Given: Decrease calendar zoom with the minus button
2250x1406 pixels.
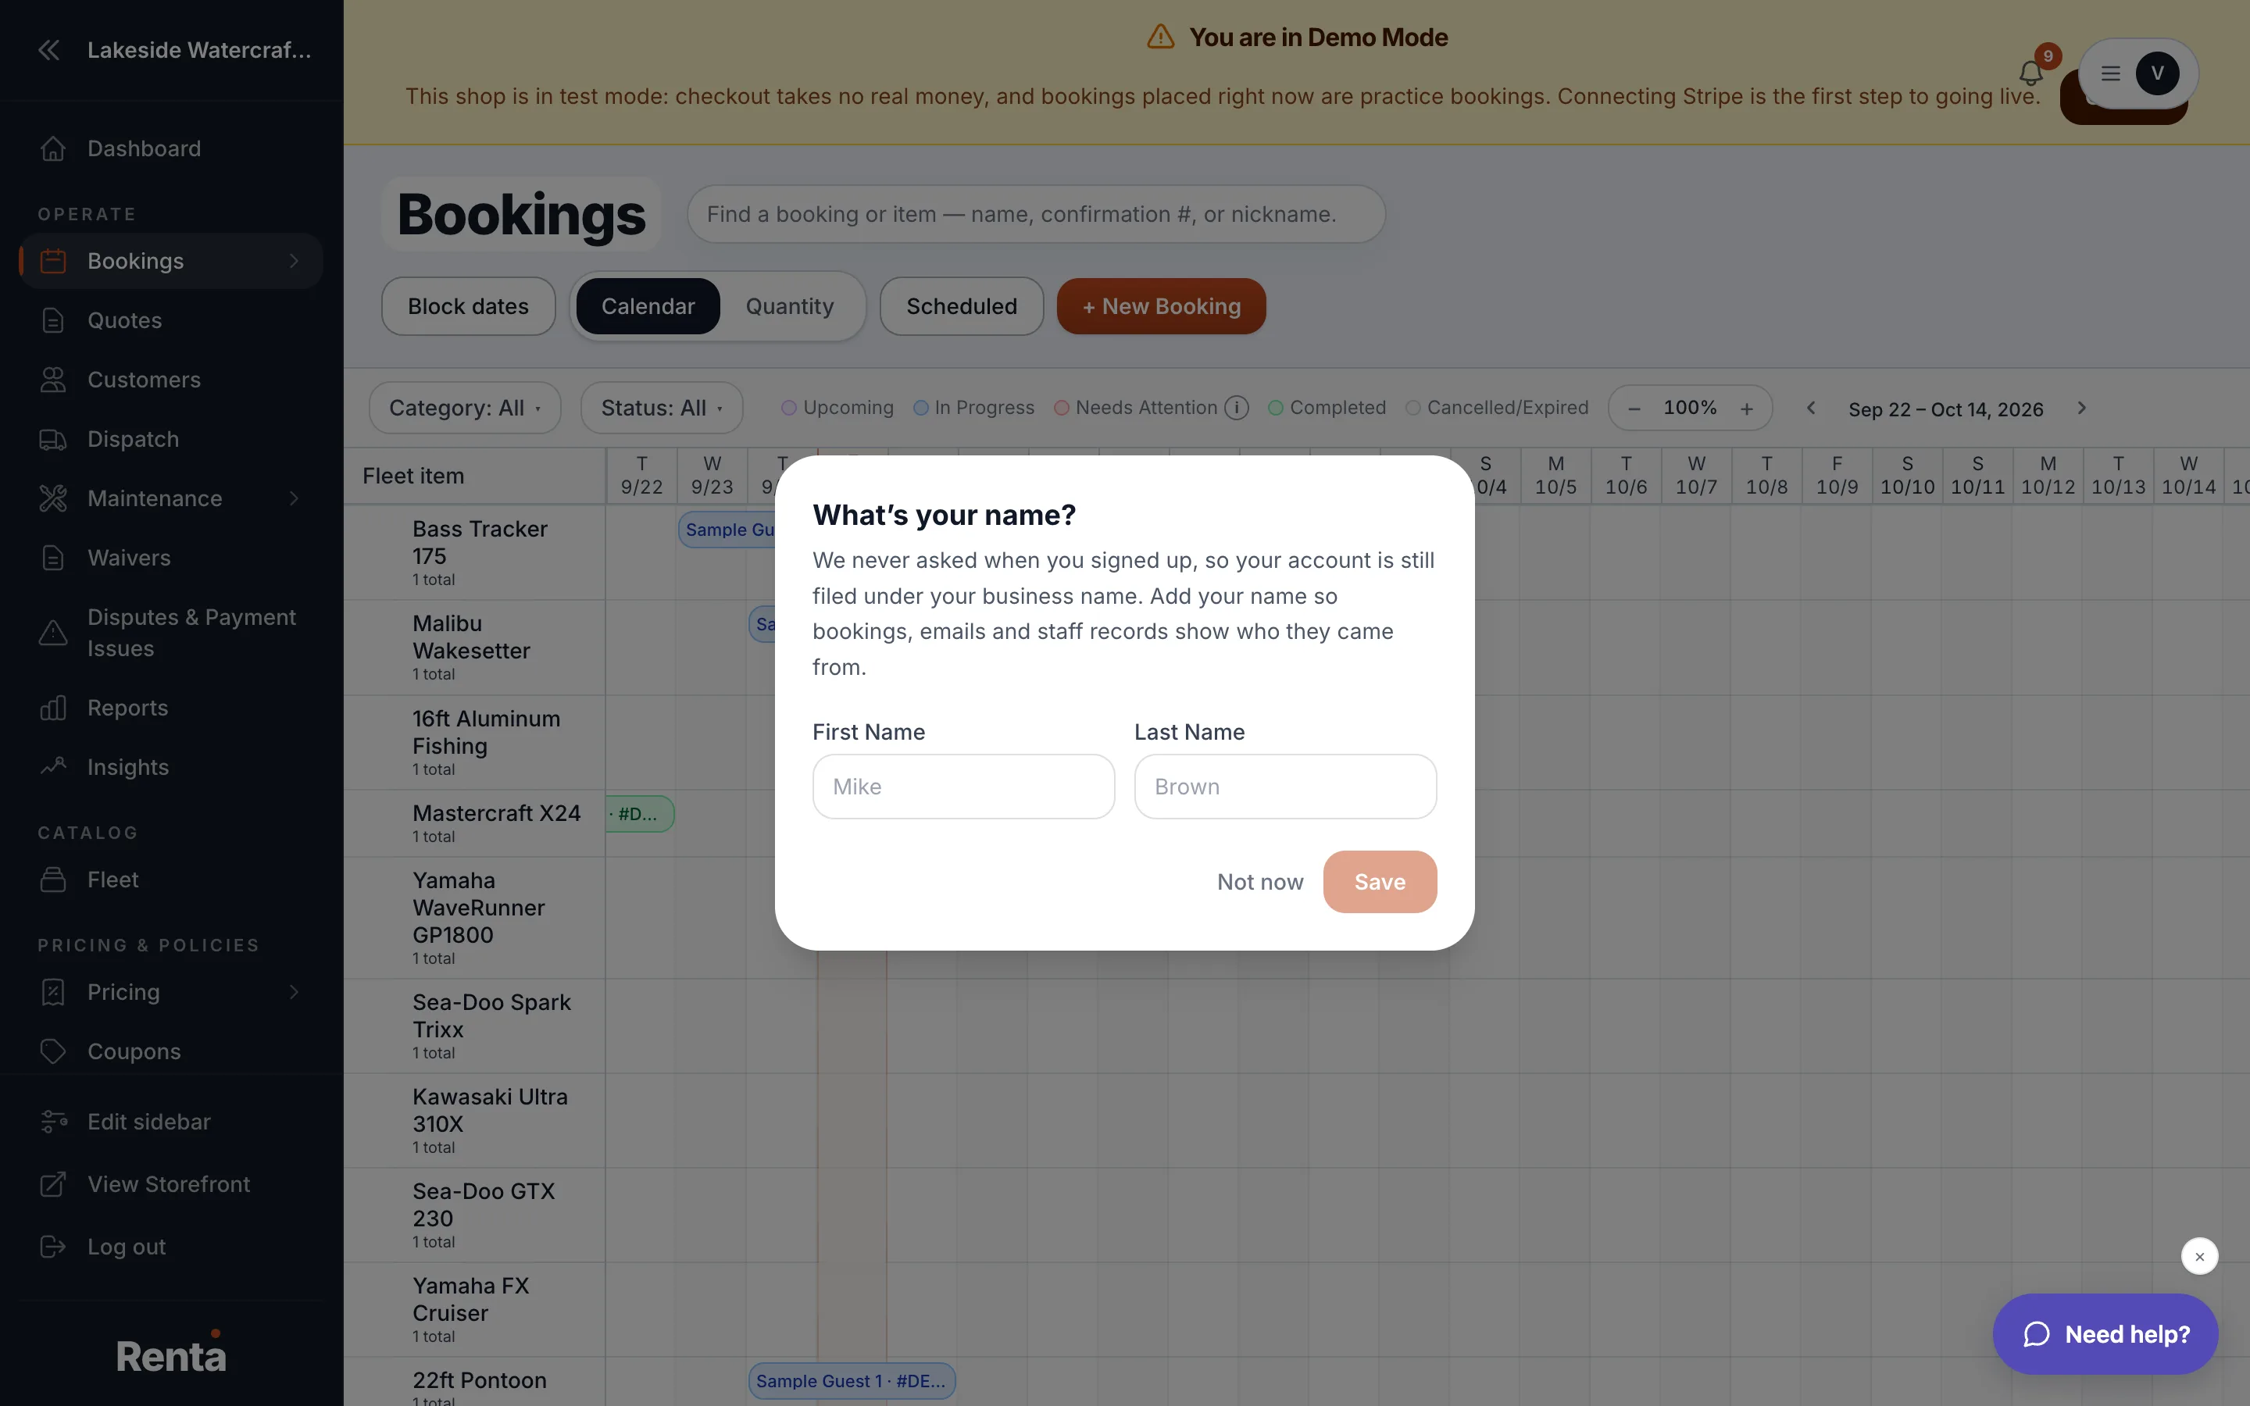Looking at the screenshot, I should [x=1634, y=409].
